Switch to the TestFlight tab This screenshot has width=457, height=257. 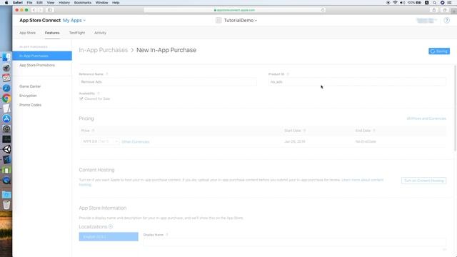tap(77, 33)
